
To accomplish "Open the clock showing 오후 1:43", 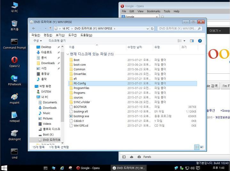I will click(x=218, y=168).
